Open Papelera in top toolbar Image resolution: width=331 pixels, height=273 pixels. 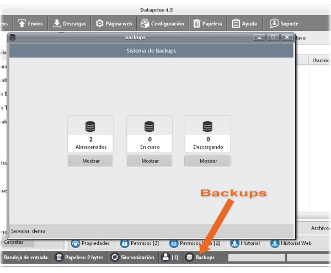tap(208, 23)
